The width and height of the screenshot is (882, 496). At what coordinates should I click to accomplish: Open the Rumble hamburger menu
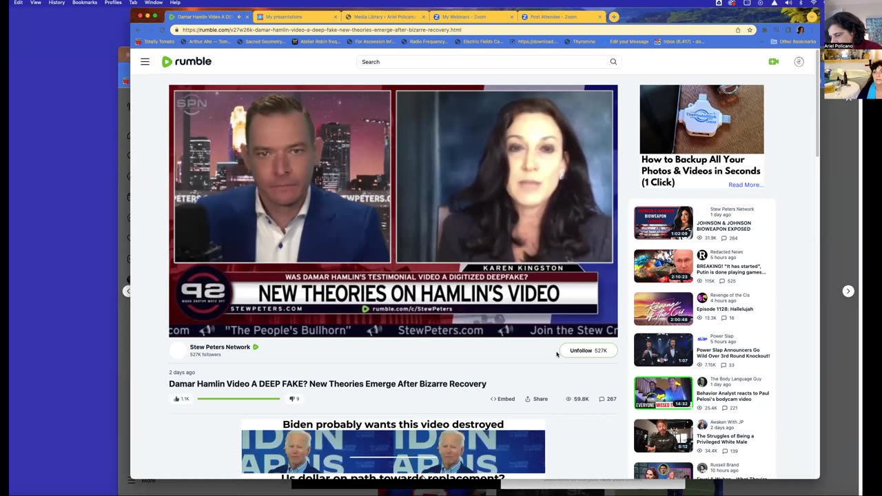pyautogui.click(x=145, y=62)
